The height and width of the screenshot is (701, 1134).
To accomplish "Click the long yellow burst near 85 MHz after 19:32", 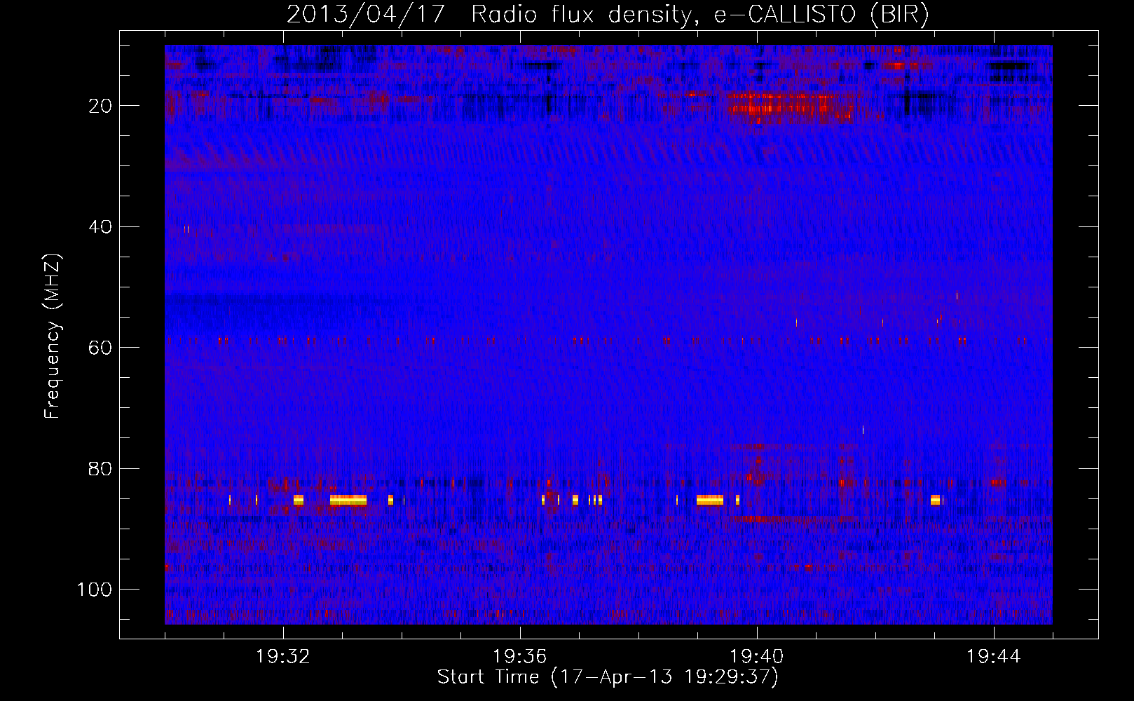I will (348, 500).
